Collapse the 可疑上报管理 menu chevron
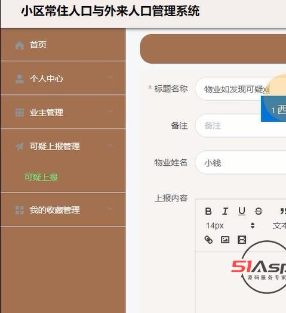This screenshot has width=286, height=313. (x=110, y=145)
